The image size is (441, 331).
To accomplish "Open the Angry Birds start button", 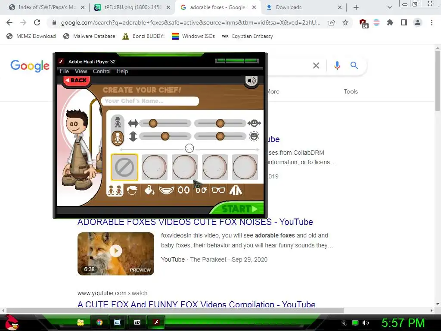I will (12, 322).
